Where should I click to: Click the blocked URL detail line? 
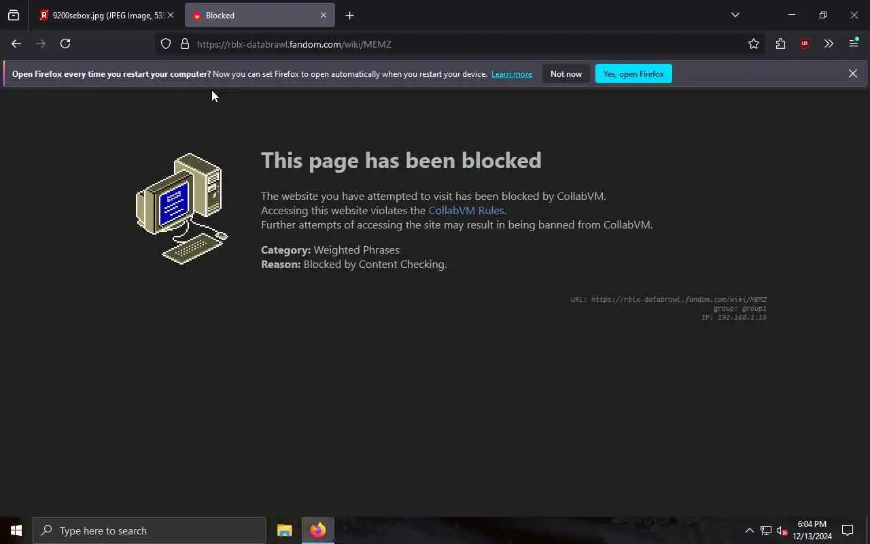click(x=669, y=300)
